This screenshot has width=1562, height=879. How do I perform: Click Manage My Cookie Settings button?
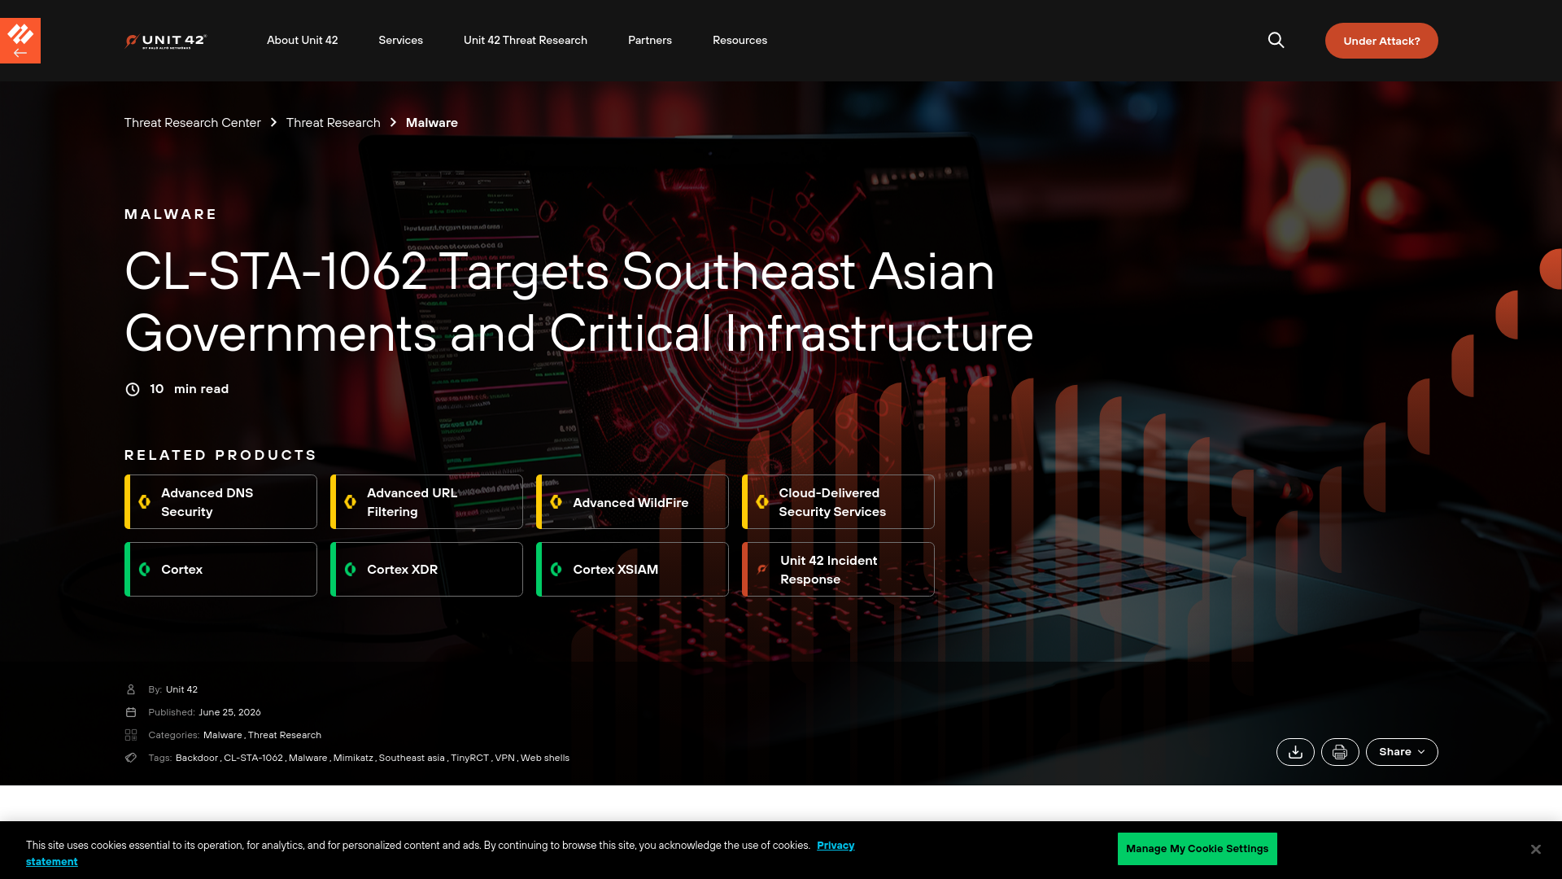1197,849
